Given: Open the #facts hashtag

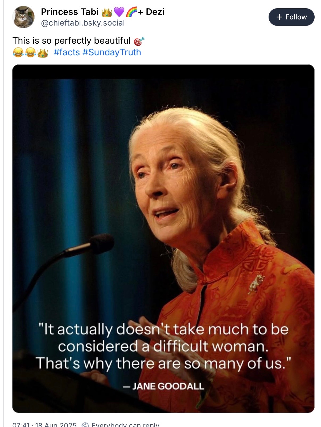Looking at the screenshot, I should [x=67, y=52].
